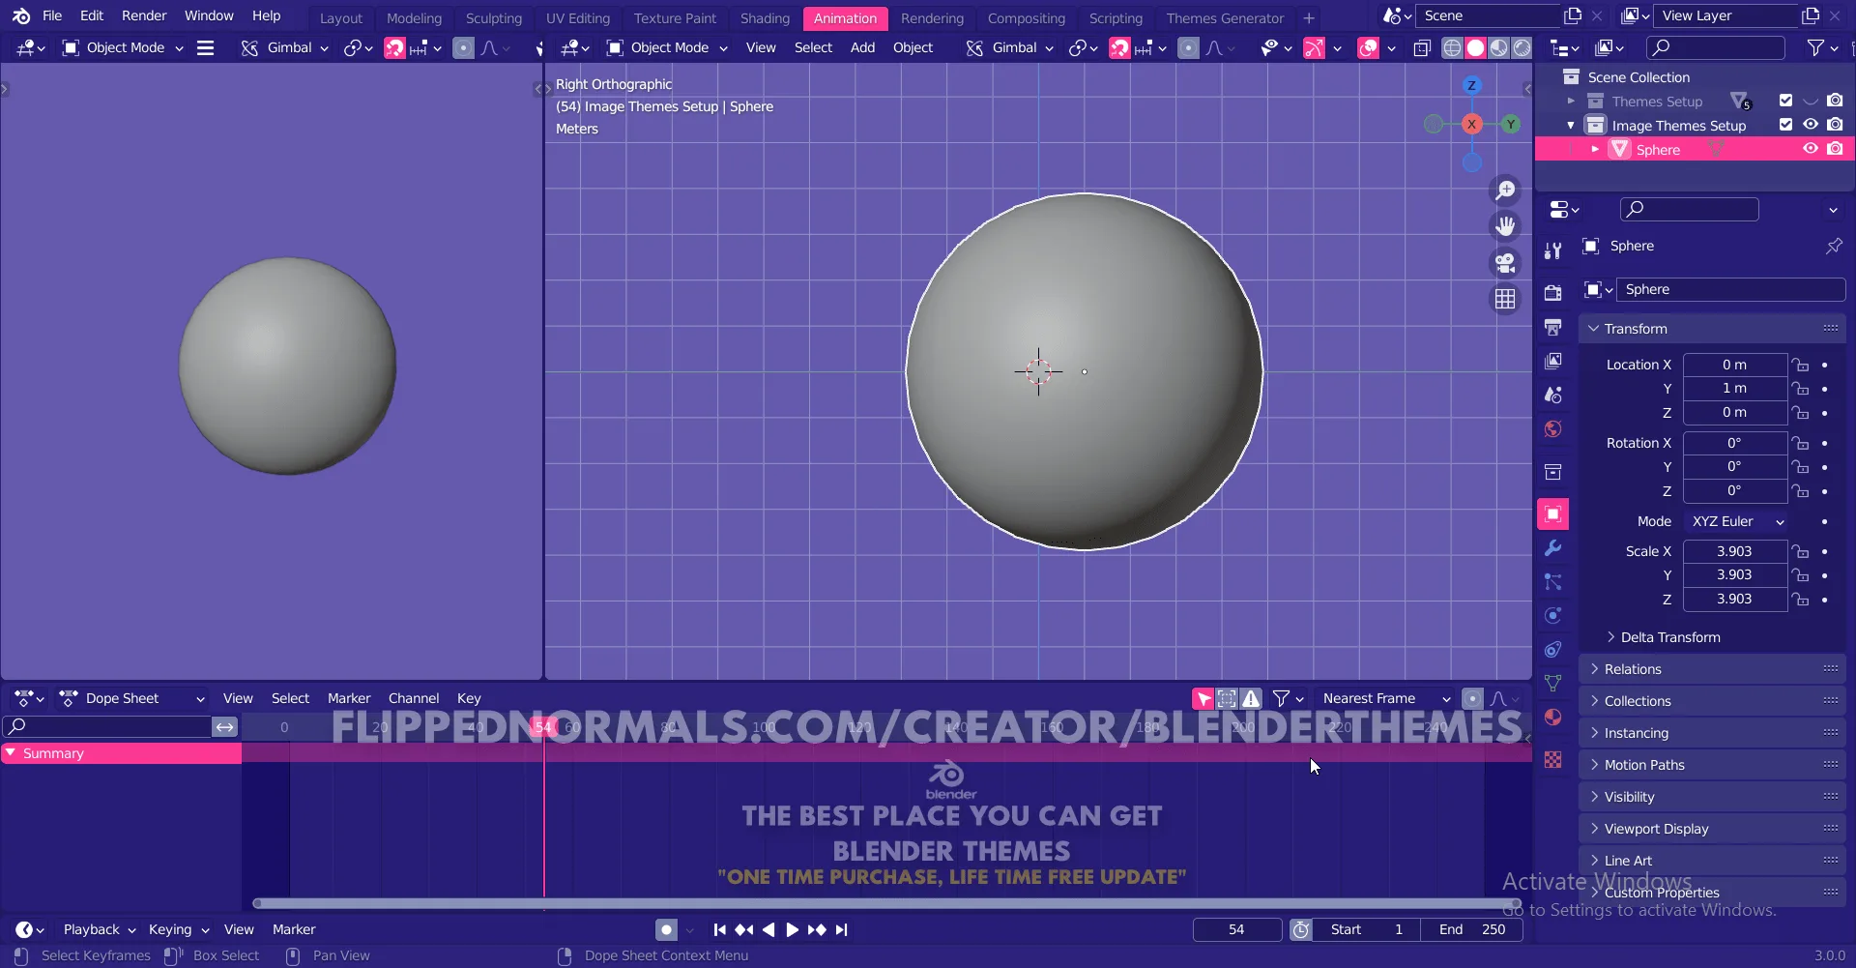This screenshot has height=968, width=1856.
Task: Uncheck the Image Themes Setup collection checkbox
Action: 1784,125
